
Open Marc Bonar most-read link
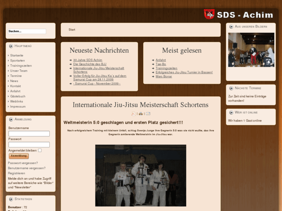click(x=164, y=77)
